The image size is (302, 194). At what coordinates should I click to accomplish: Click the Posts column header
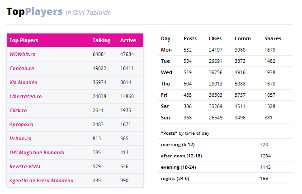pyautogui.click(x=190, y=38)
